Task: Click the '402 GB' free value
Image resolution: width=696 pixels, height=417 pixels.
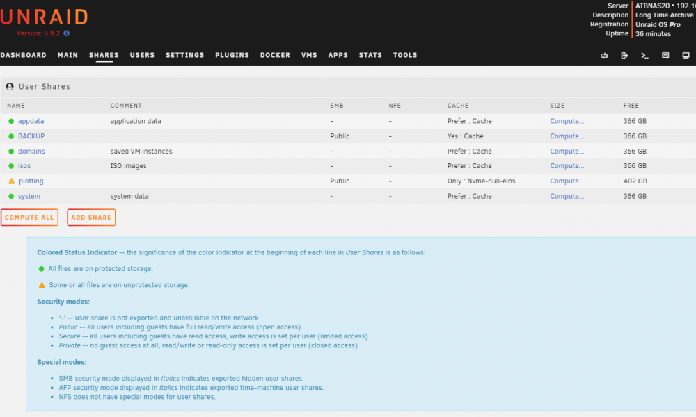Action: coord(635,181)
